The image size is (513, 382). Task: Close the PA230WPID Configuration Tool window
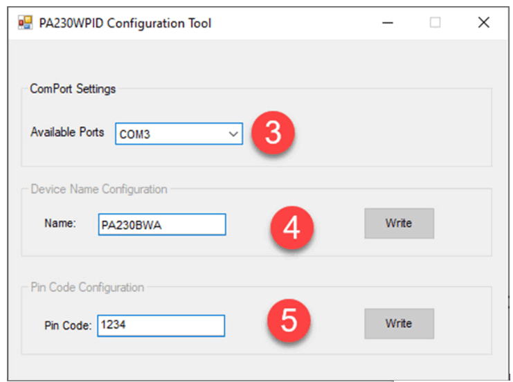(484, 23)
